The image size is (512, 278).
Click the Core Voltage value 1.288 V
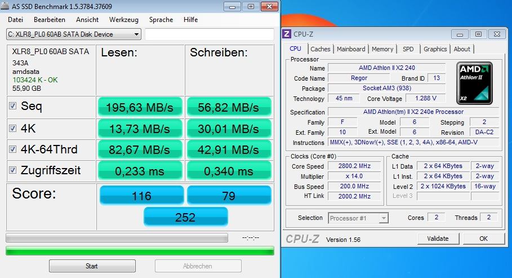tap(425, 98)
